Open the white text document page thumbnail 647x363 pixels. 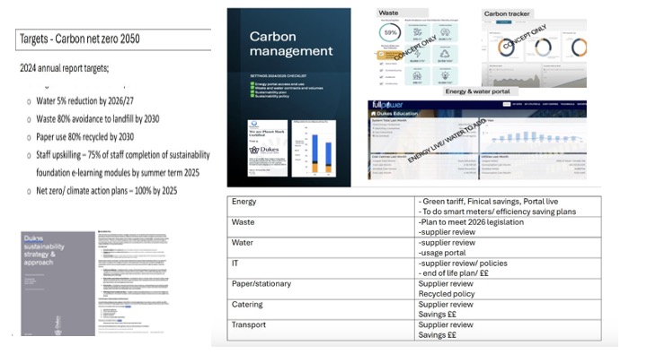pyautogui.click(x=133, y=282)
